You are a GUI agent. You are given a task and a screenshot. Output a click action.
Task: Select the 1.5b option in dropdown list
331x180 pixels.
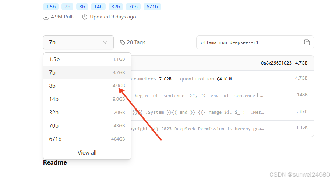pyautogui.click(x=87, y=59)
